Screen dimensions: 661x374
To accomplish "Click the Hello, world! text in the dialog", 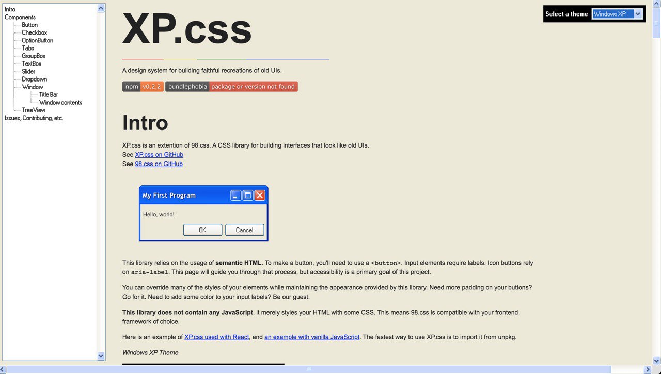I will click(x=159, y=214).
